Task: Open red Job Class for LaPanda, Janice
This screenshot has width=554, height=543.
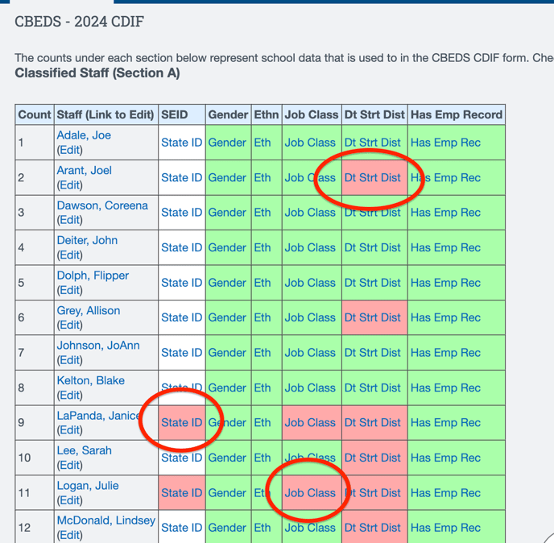Action: pyautogui.click(x=310, y=423)
